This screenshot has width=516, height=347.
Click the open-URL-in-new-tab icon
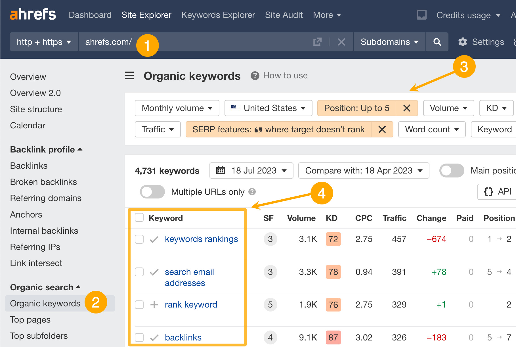pos(317,42)
